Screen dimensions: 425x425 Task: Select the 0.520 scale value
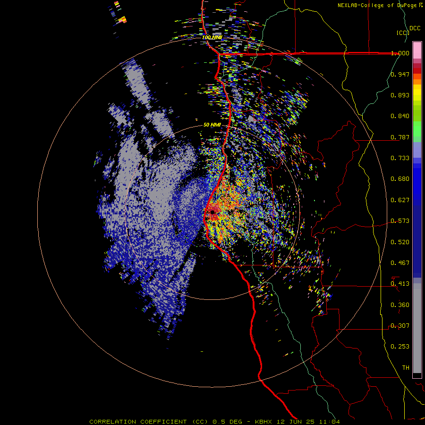400,242
